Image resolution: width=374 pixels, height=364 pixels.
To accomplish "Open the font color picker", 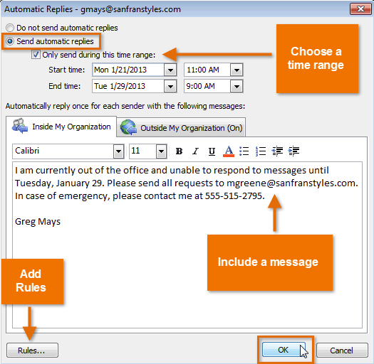I will [229, 151].
